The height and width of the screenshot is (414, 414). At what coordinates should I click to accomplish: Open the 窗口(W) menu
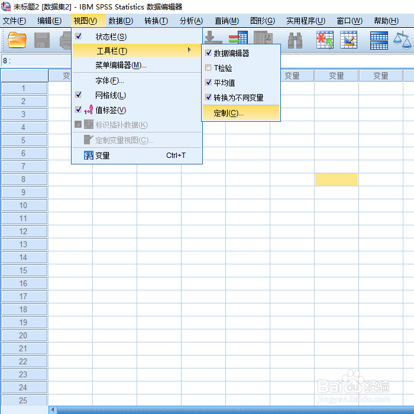pos(350,21)
